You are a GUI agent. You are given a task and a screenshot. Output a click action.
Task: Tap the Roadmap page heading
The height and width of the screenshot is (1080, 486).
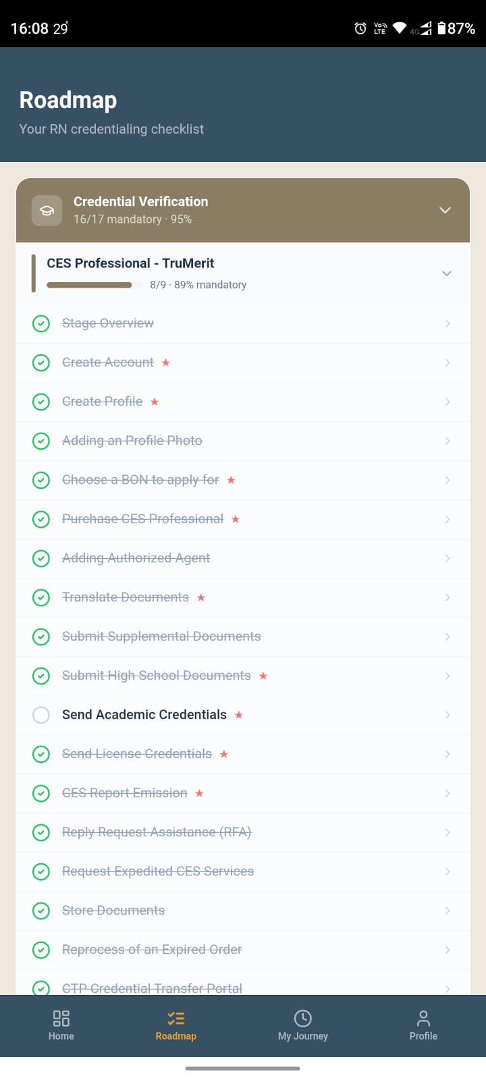(x=68, y=100)
